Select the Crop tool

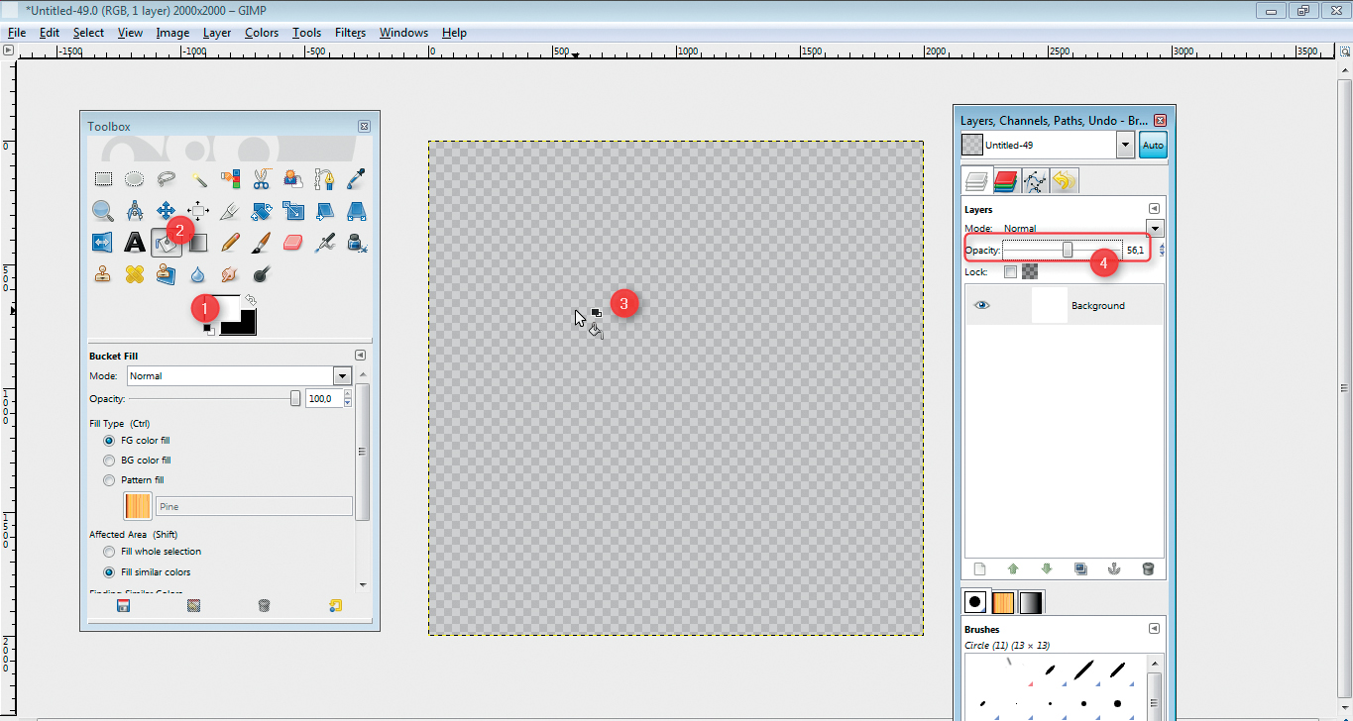(x=230, y=211)
